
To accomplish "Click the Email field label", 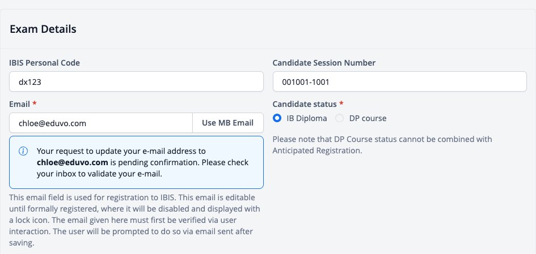I will click(19, 104).
